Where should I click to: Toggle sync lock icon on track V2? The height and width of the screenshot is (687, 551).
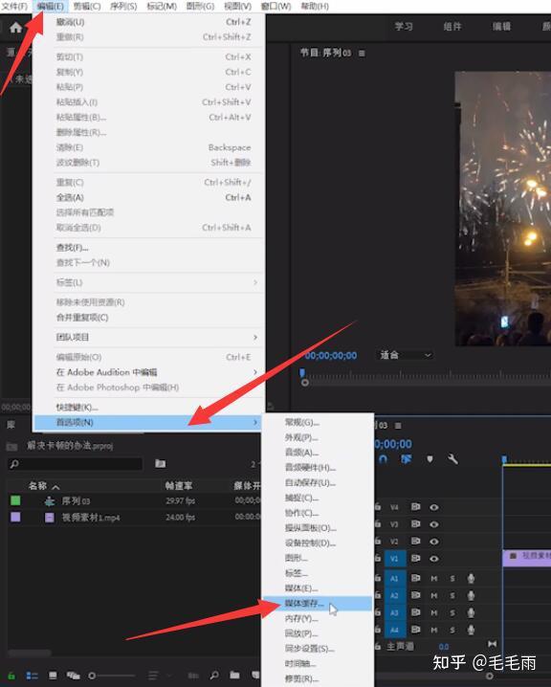[415, 542]
